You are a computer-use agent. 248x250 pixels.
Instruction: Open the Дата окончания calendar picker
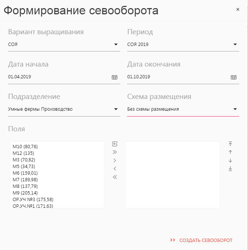point(234,77)
